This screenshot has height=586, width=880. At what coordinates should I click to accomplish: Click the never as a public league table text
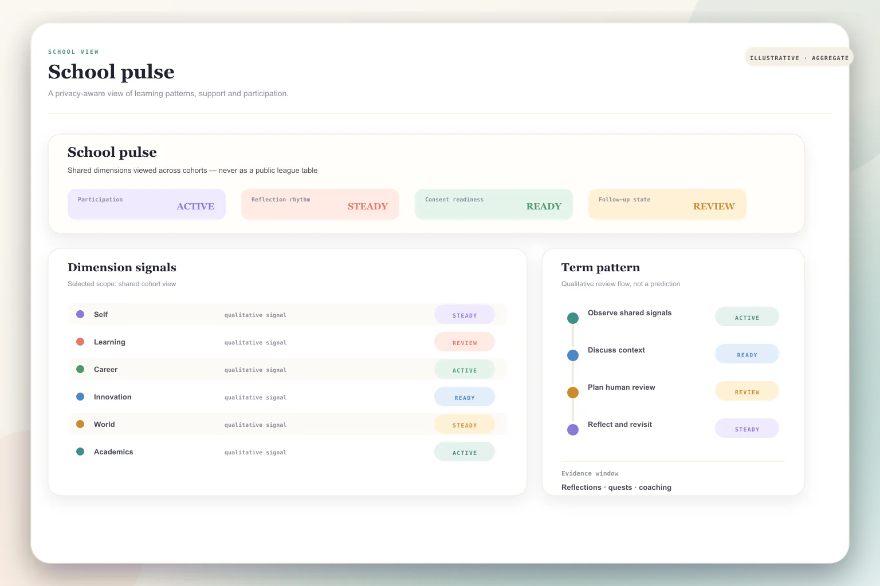[x=268, y=170]
